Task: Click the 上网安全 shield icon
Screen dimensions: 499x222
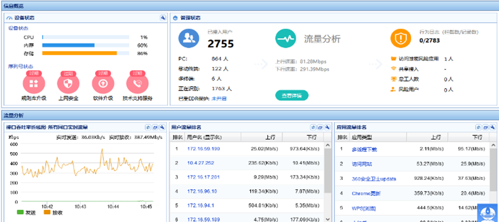Action: (68, 84)
